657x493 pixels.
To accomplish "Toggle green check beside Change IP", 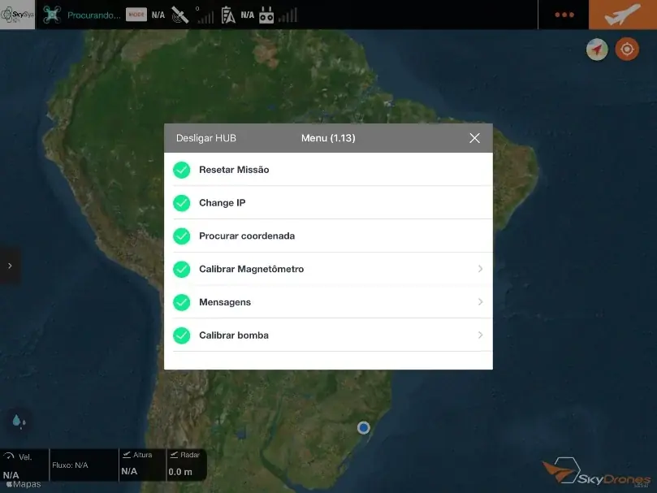I will pos(181,203).
